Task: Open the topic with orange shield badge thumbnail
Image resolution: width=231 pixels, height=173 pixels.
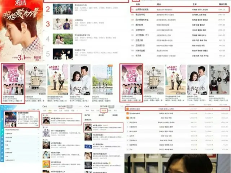Action: tap(62, 164)
